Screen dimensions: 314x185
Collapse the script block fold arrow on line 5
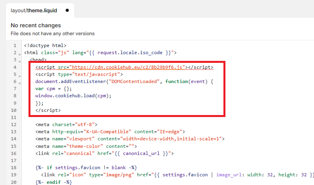(20, 76)
